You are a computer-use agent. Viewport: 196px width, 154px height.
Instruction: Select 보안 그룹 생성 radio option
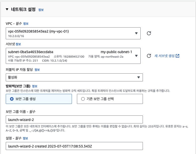tap(39, 99)
